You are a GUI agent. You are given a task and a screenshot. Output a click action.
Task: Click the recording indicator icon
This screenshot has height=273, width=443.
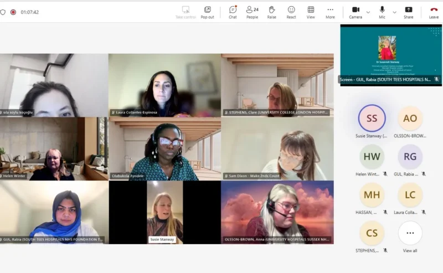coord(13,12)
